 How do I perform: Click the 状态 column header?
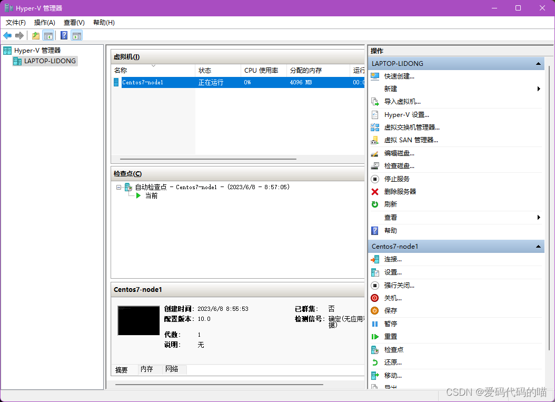tap(217, 71)
